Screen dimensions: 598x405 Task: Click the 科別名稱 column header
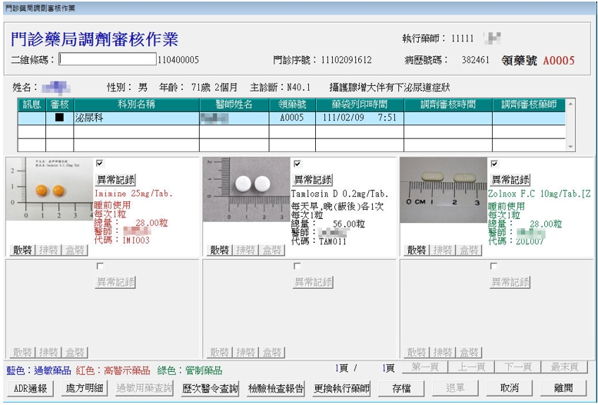coord(137,105)
